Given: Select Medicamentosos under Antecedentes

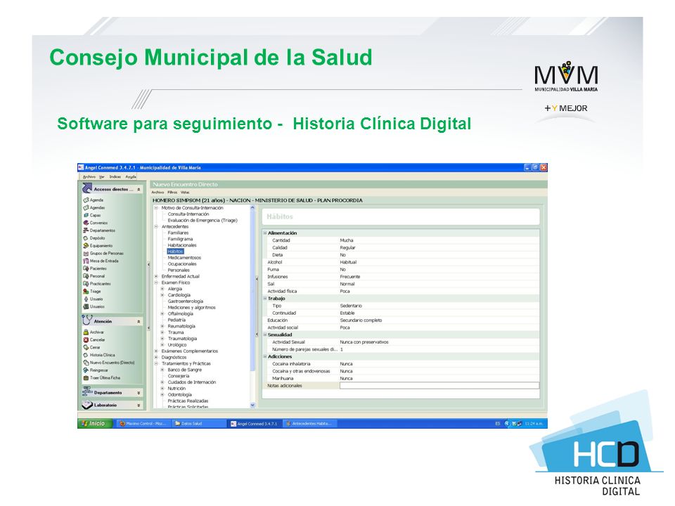Looking at the screenshot, I should 184,258.
